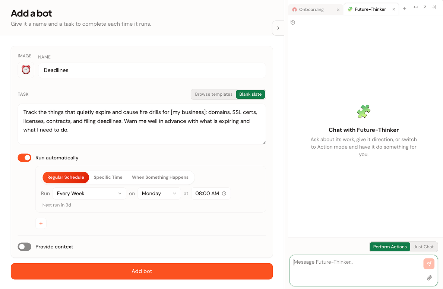Collapse chat panel with arrow-to-bar icon
This screenshot has width=443, height=289.
point(434,7)
